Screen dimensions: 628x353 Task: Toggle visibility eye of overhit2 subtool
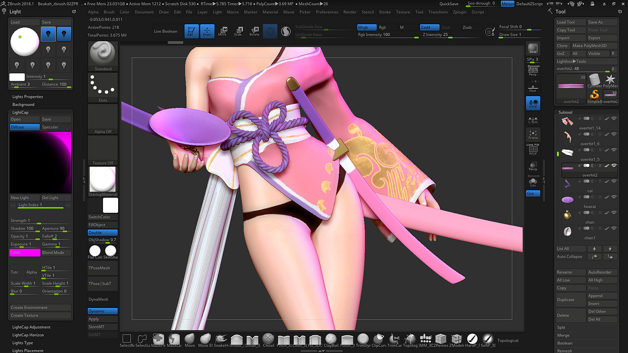(x=614, y=165)
